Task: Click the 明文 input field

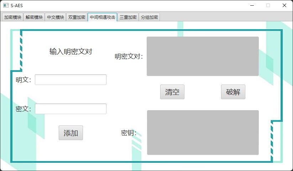Action: [70, 80]
